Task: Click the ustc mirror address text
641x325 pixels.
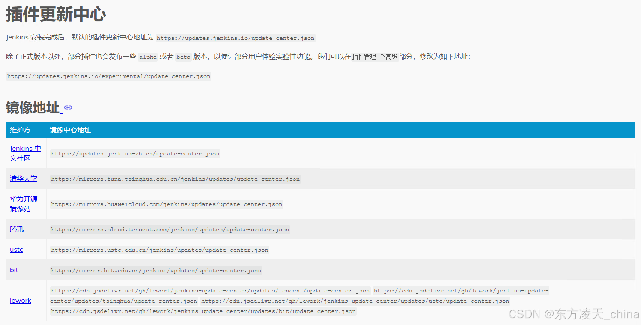Action: [159, 250]
